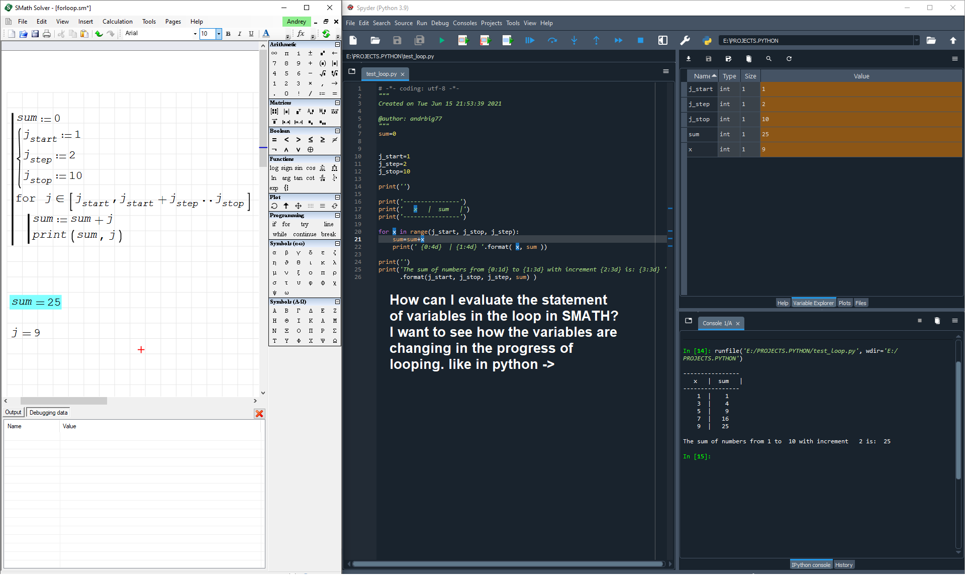
Task: Switch to the History tab in the console pane
Action: point(843,564)
